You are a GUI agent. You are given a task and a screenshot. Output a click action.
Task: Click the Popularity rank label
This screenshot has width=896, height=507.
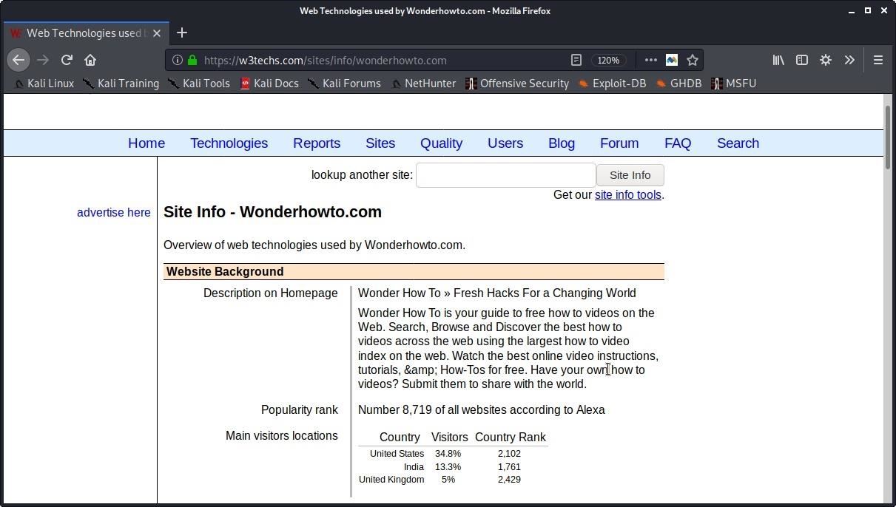pyautogui.click(x=300, y=410)
